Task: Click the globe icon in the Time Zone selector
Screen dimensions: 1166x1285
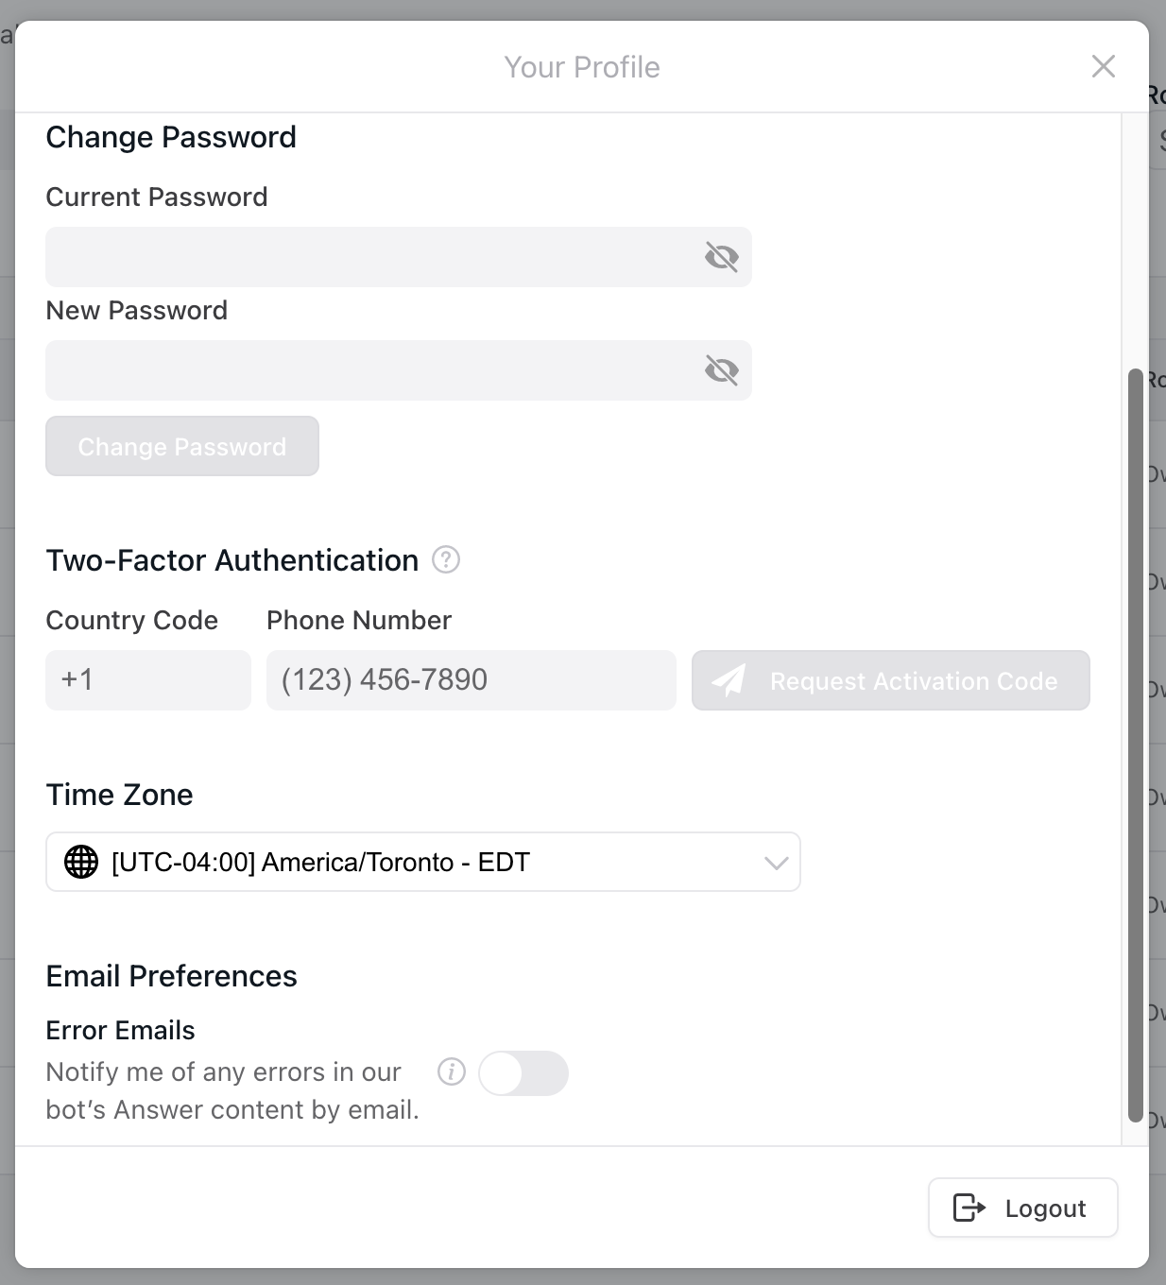Action: click(x=81, y=862)
